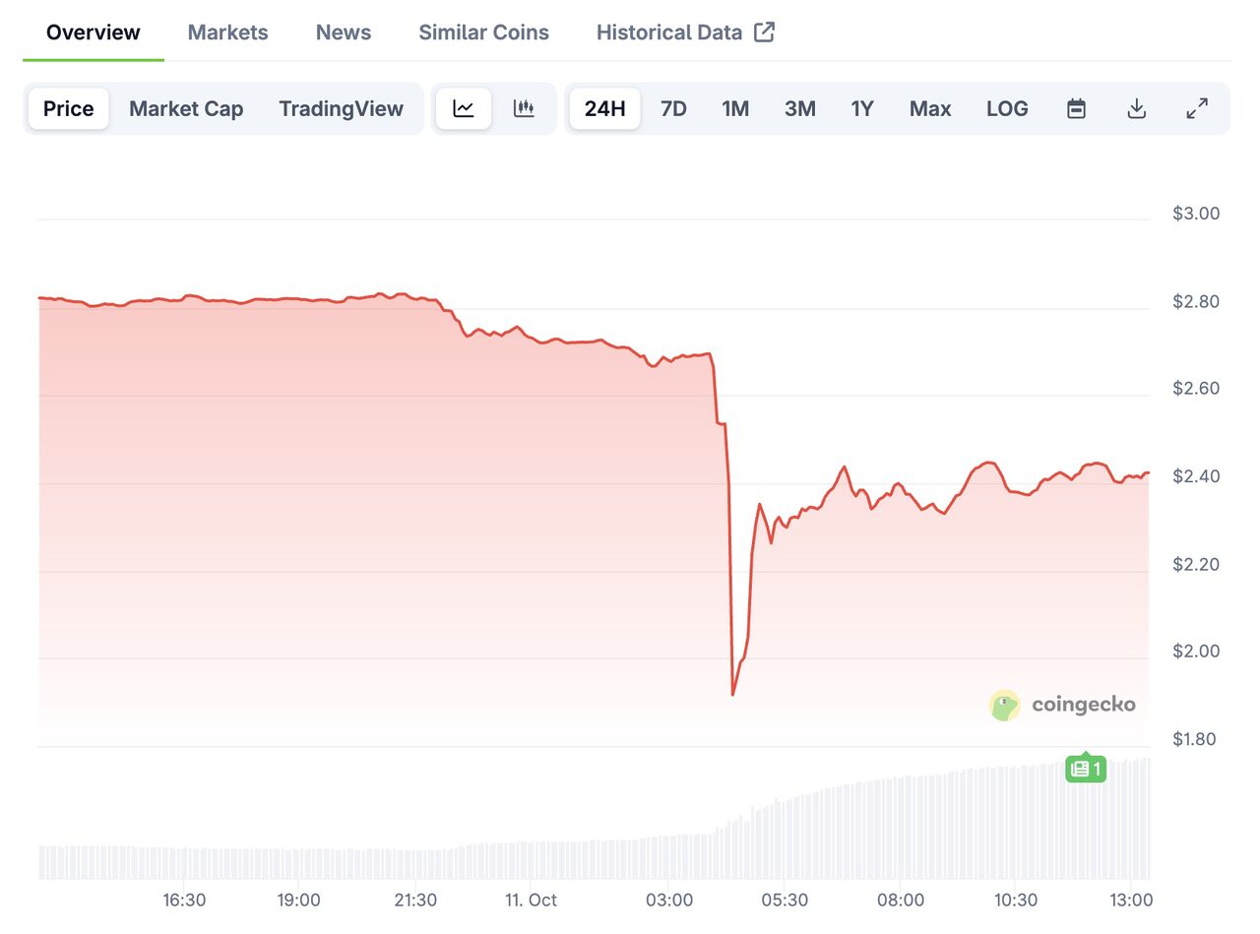Select the Price view toggle
1260x934 pixels.
[x=69, y=108]
